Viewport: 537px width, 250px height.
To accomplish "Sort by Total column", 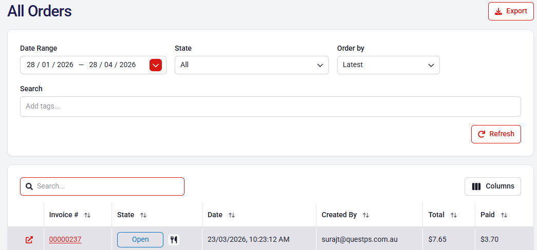I will 453,215.
